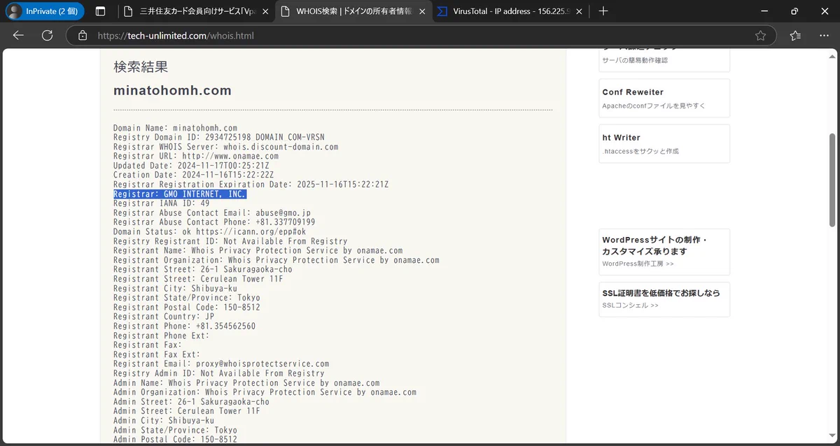Click the highlighted Registrar: GMO INTERNET, INC. line
Viewport: 840px width, 446px height.
pyautogui.click(x=180, y=194)
